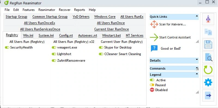Minimize the RegRun Reanimator window
Viewport: 218px width, 108px height.
200,3
